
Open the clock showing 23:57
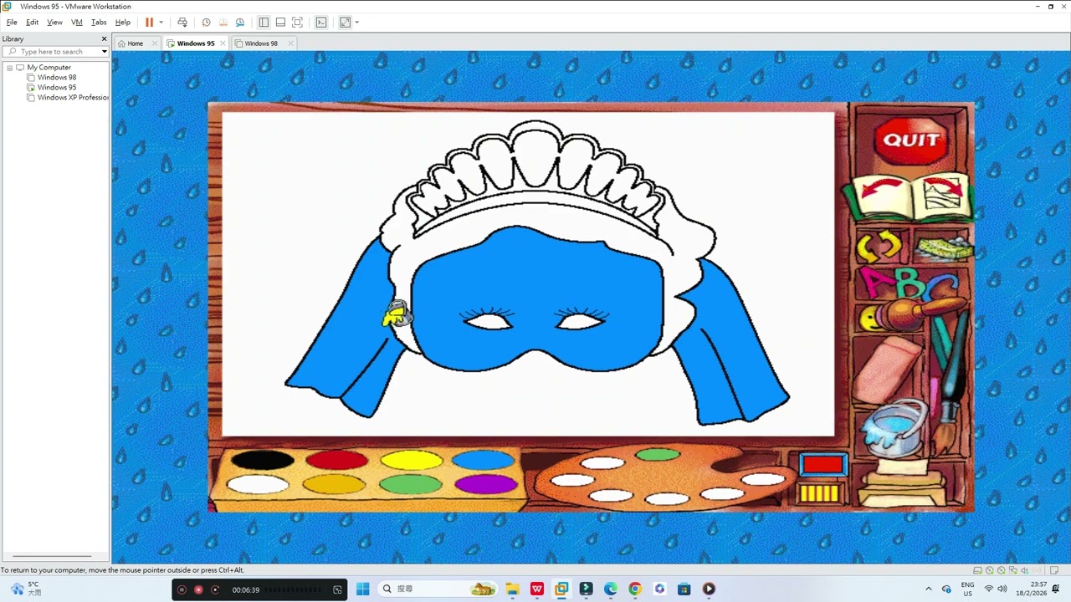[x=1032, y=589]
